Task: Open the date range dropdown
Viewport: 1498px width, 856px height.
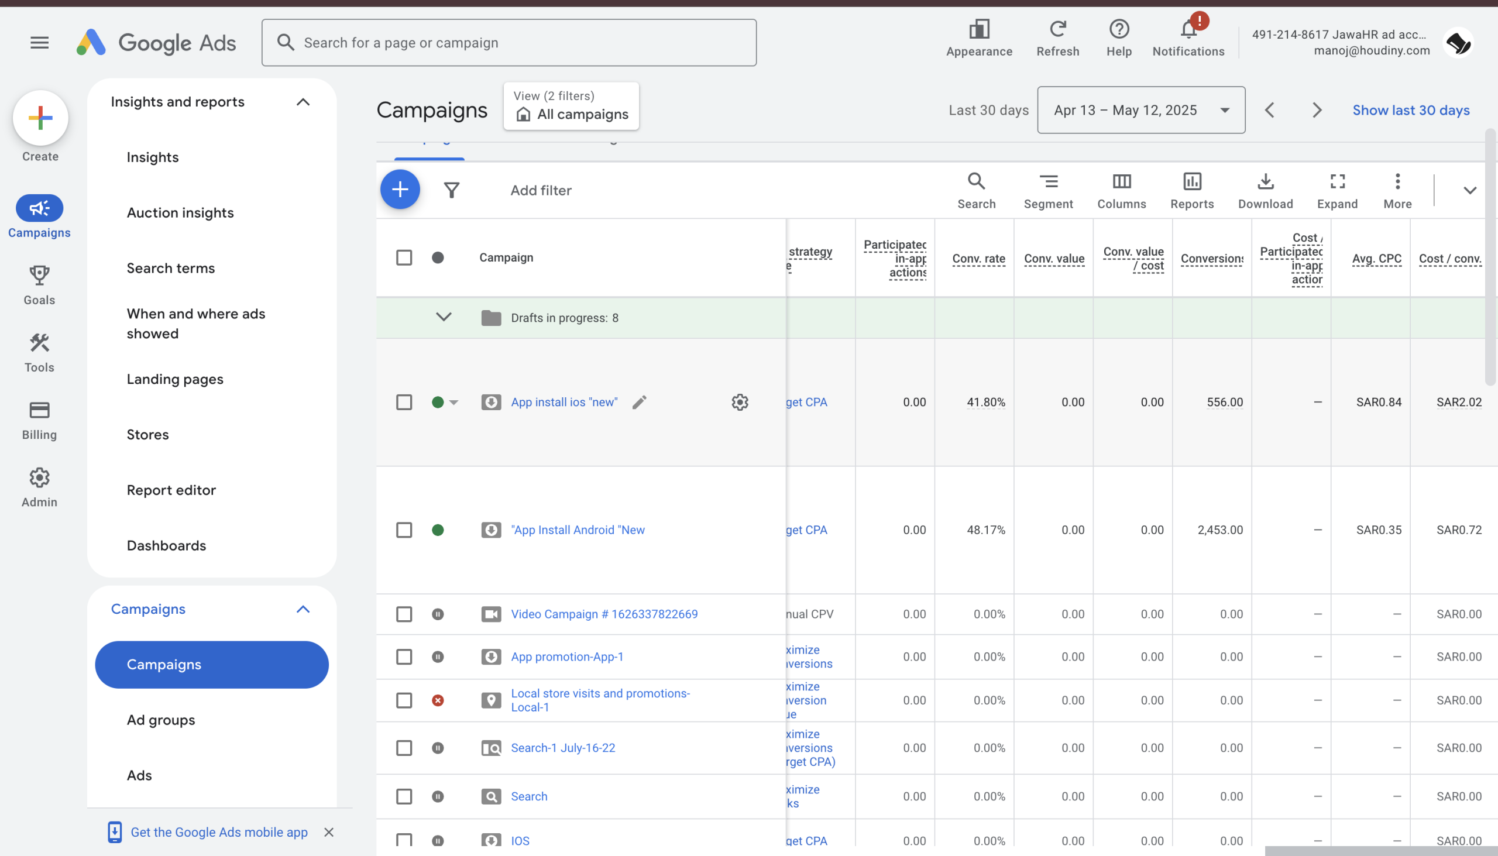Action: [1140, 110]
